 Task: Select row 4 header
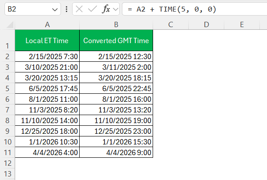7,78
